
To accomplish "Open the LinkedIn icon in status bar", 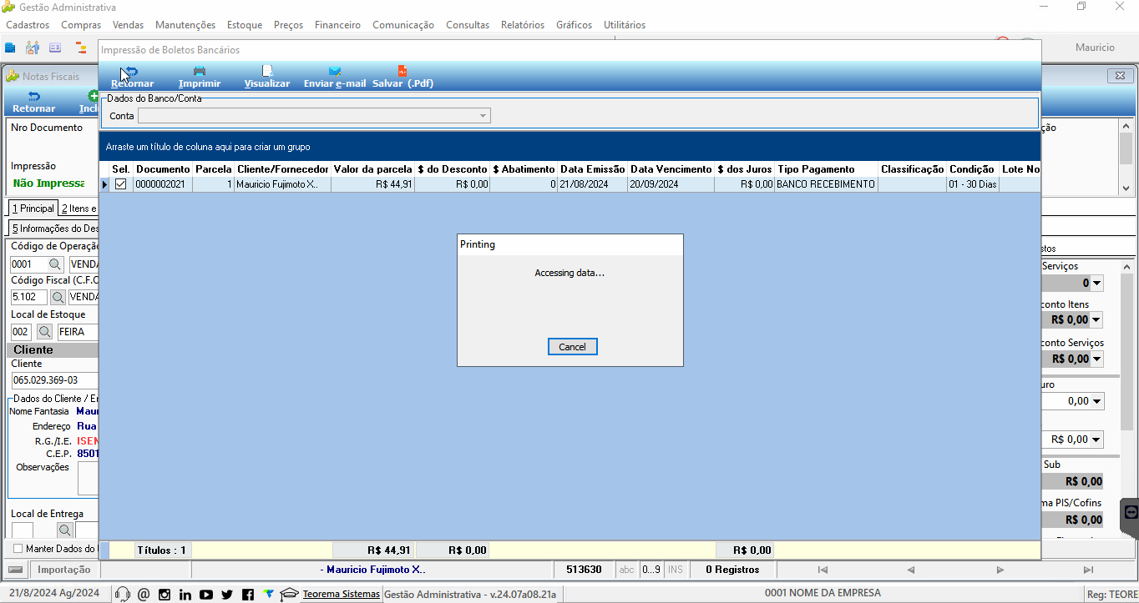I will tap(185, 594).
